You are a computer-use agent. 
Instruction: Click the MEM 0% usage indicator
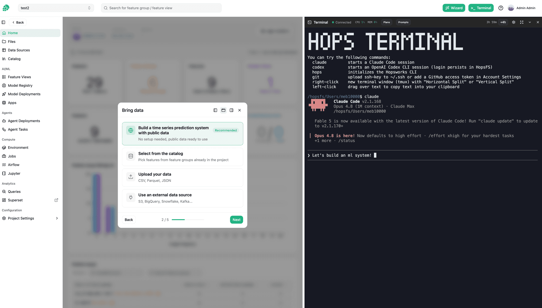coord(372,22)
